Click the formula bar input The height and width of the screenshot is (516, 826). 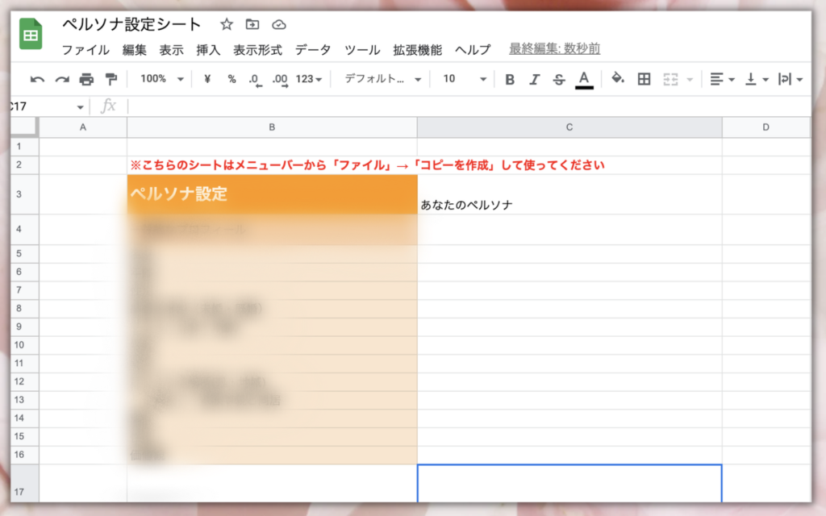pos(469,106)
